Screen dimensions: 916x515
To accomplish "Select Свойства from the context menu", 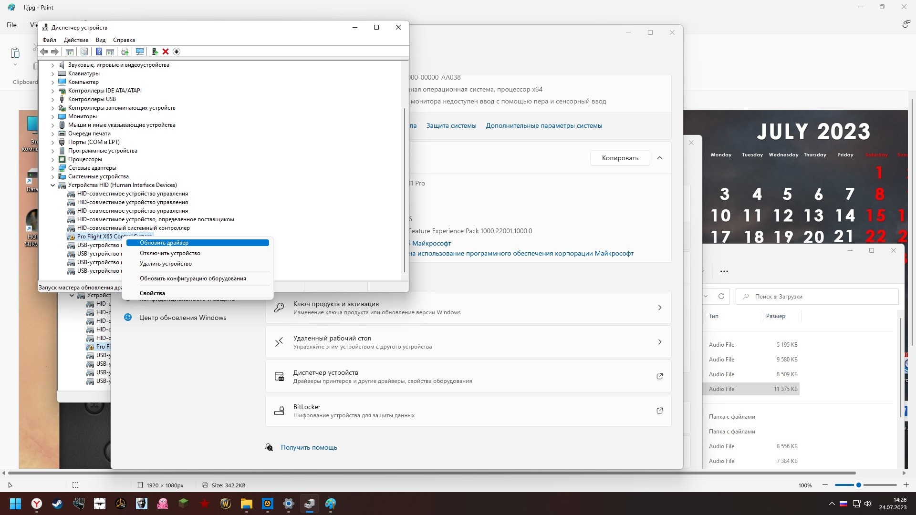I will (152, 293).
